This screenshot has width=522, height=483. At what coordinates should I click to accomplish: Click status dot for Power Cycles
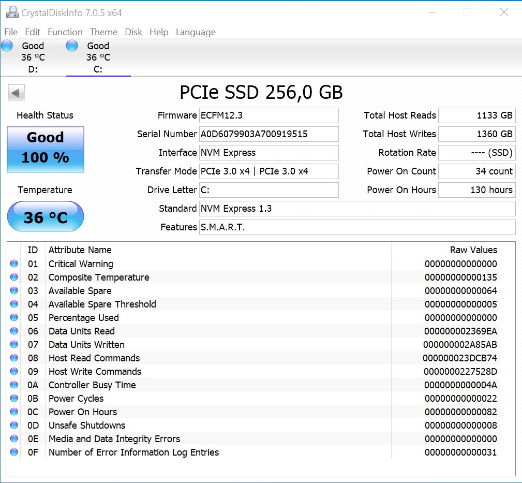14,398
